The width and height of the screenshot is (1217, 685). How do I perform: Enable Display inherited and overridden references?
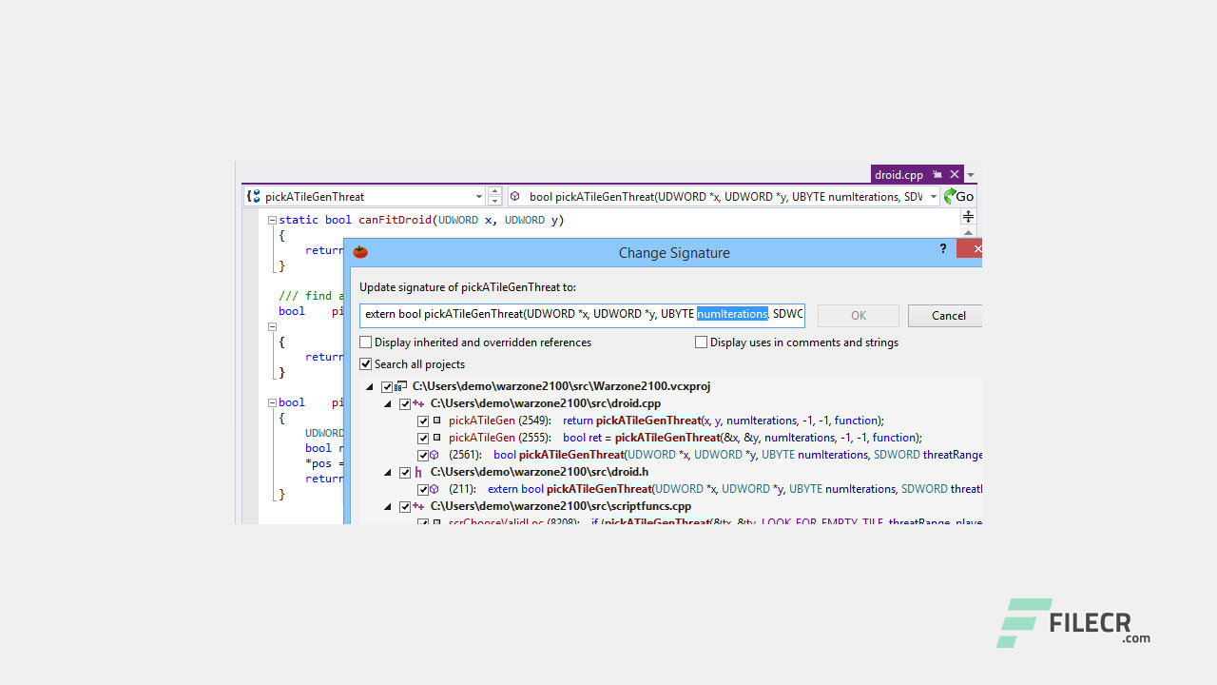[x=366, y=342]
